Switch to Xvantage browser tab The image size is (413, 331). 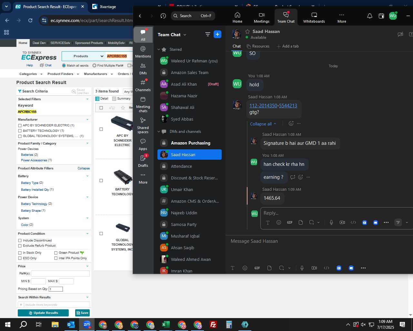108,6
